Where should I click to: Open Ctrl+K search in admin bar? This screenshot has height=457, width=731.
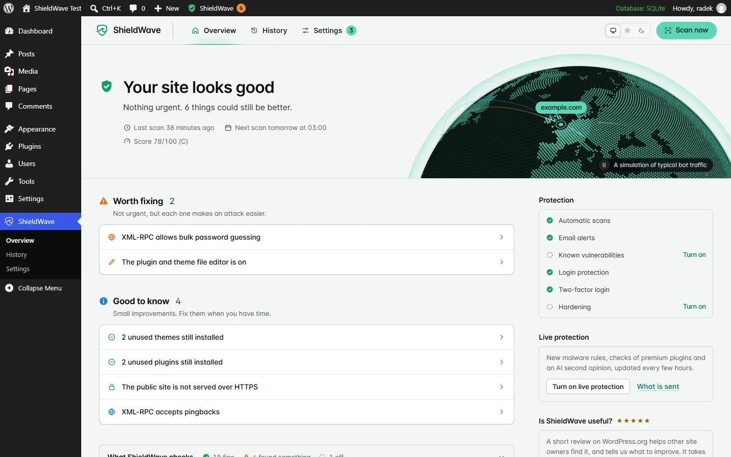pyautogui.click(x=106, y=8)
